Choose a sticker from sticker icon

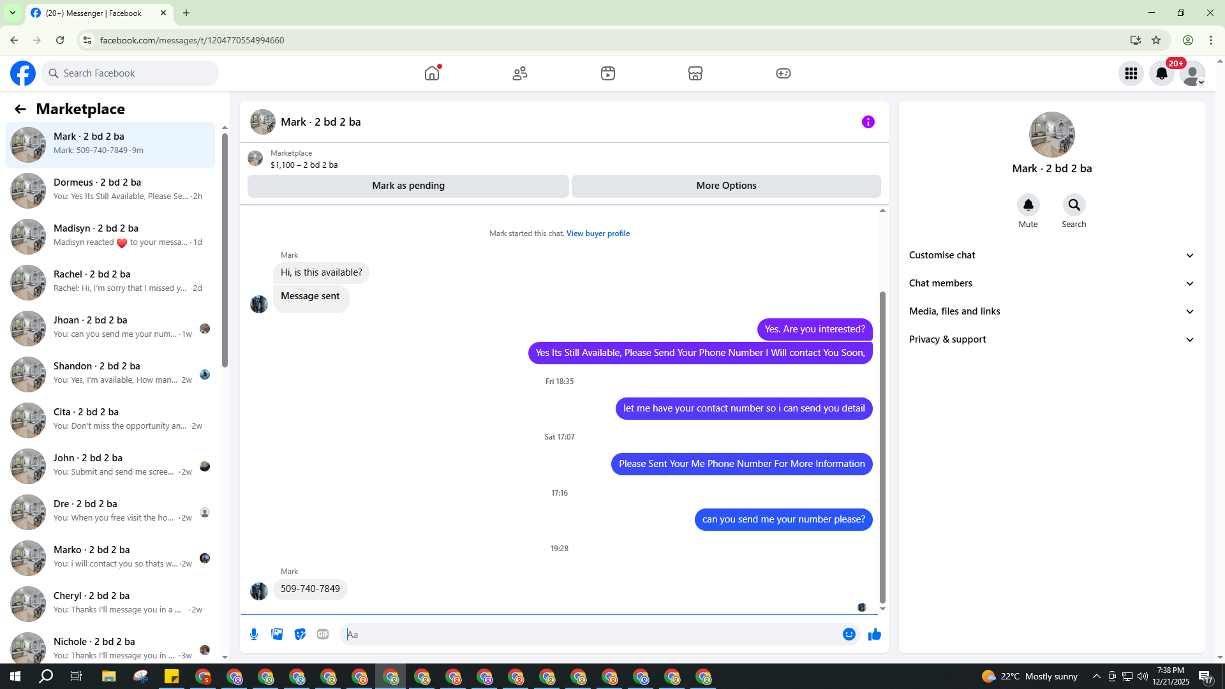[x=300, y=634]
